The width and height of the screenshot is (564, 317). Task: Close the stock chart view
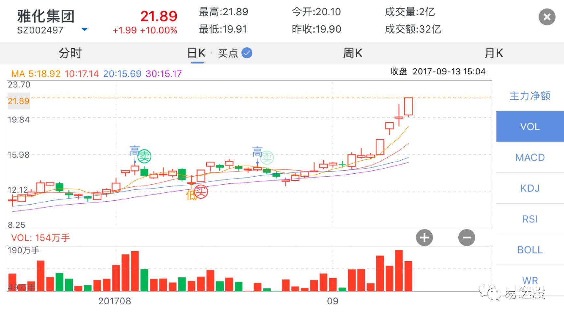[547, 17]
